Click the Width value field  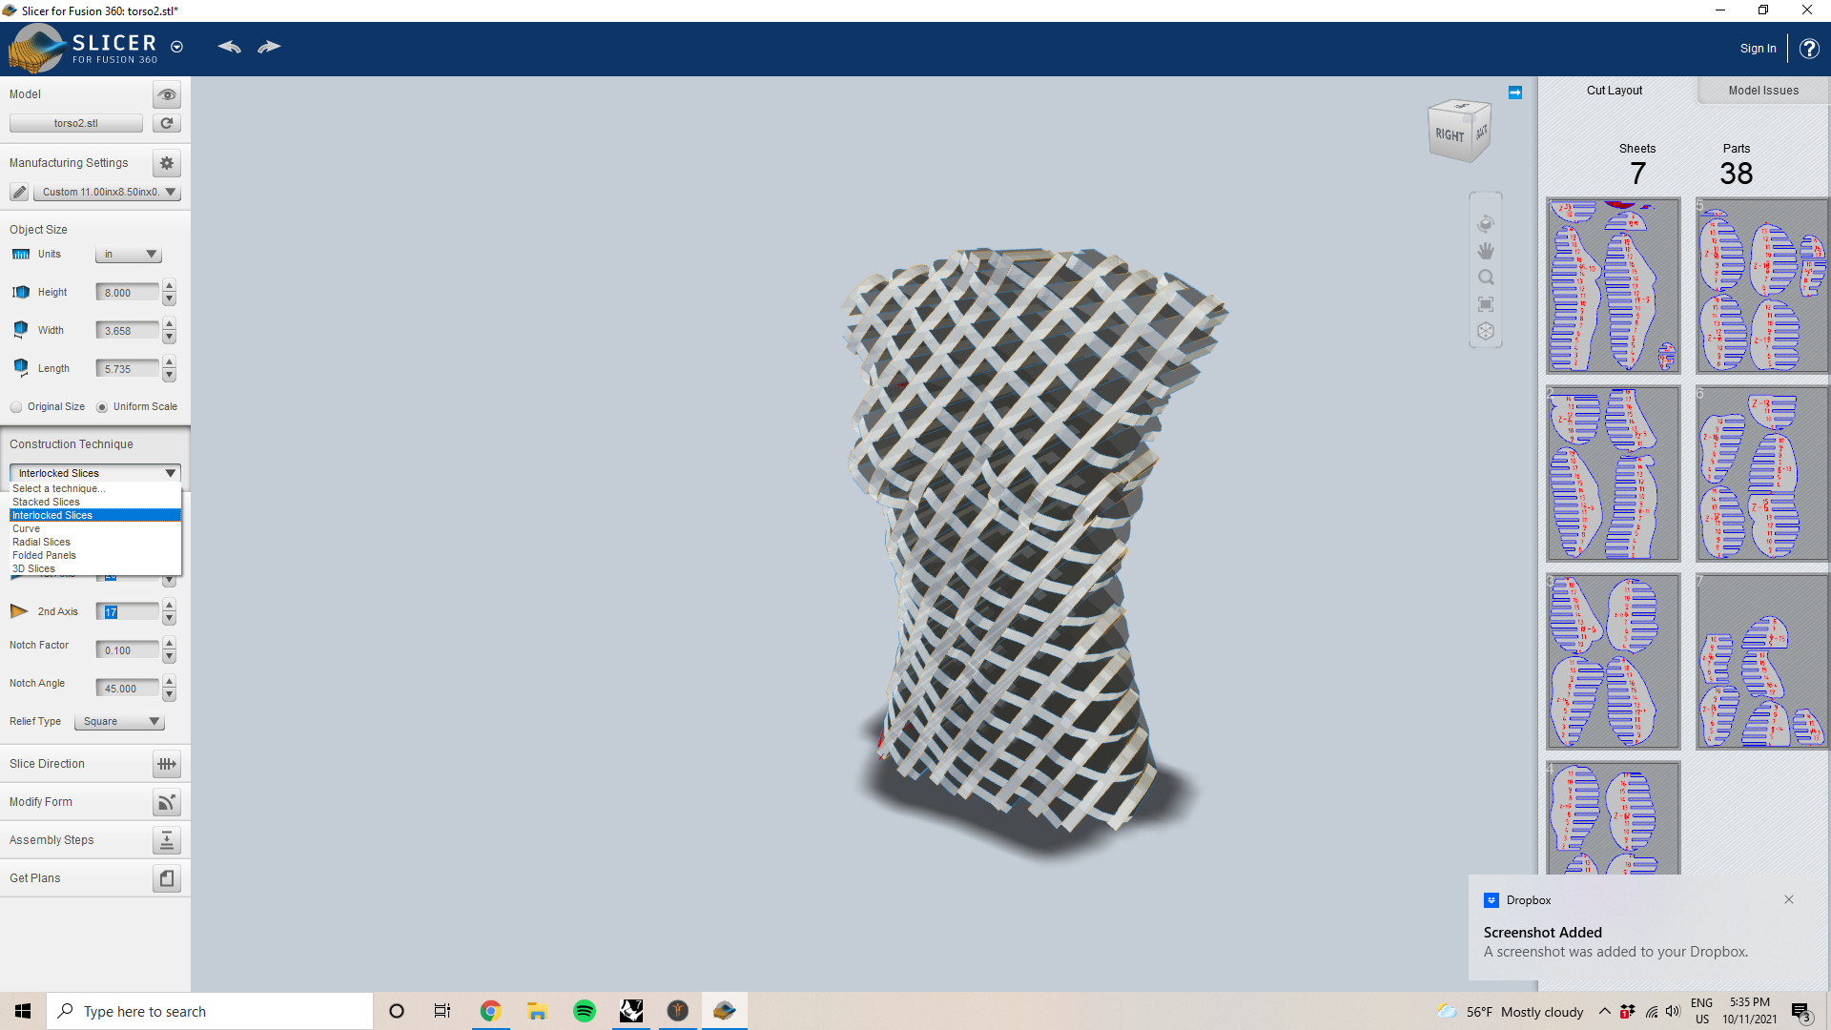tap(128, 331)
